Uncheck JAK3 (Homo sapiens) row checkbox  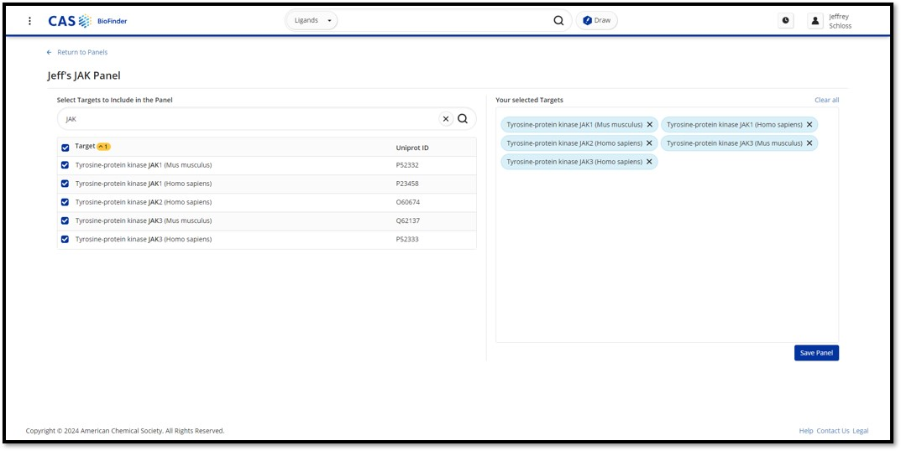coord(65,239)
